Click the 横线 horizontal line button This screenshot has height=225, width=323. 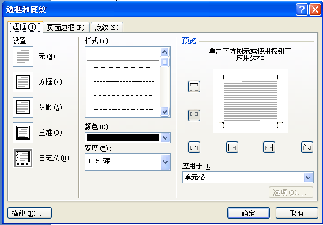(29, 213)
